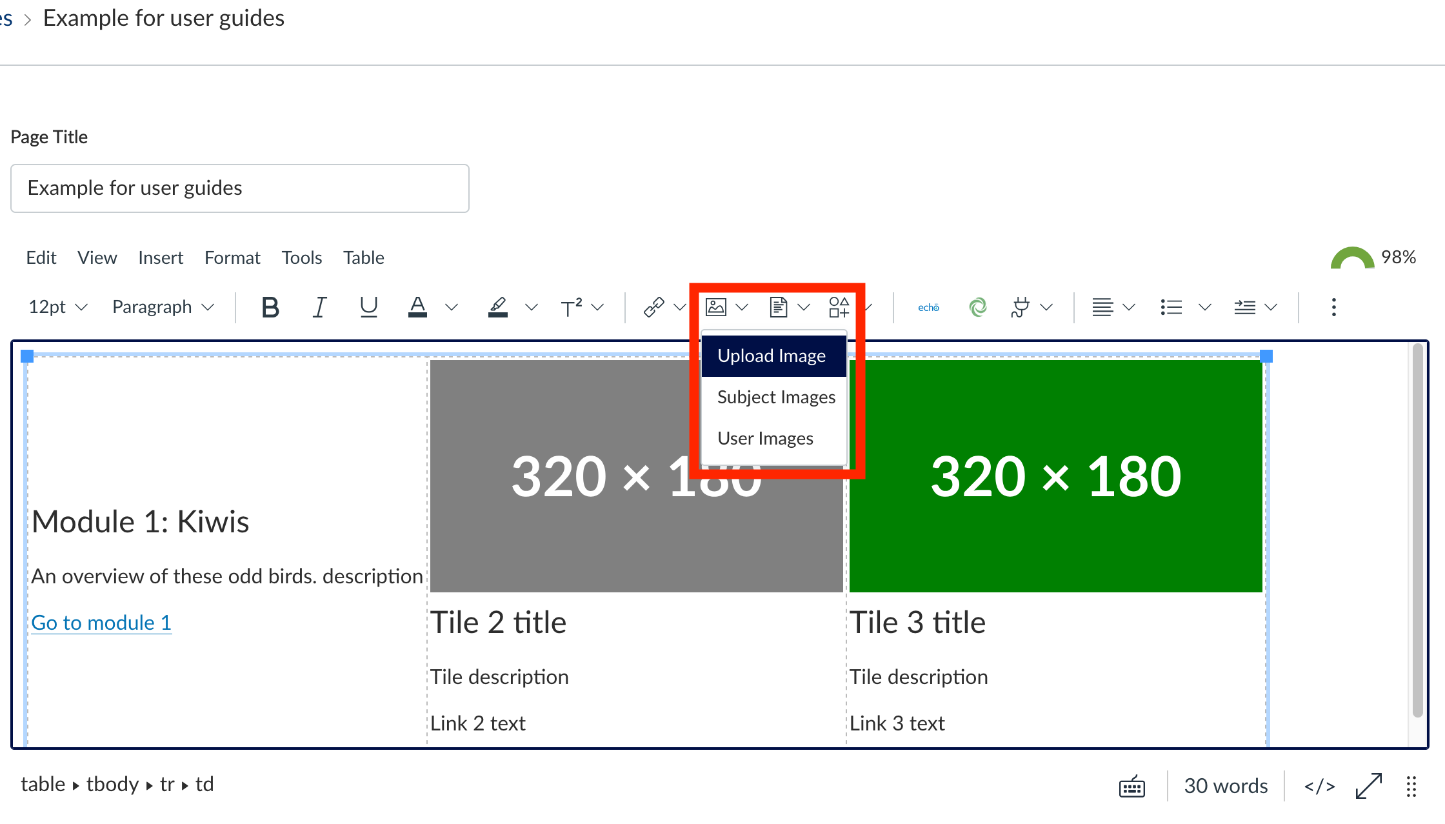The height and width of the screenshot is (824, 1445).
Task: Expand the link options arrow
Action: (679, 307)
